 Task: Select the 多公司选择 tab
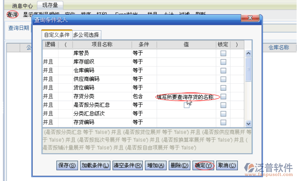[x=86, y=35]
